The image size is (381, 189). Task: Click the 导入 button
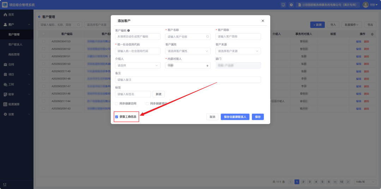333,25
